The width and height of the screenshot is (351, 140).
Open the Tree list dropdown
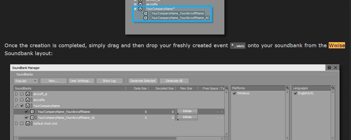pyautogui.click(x=26, y=81)
